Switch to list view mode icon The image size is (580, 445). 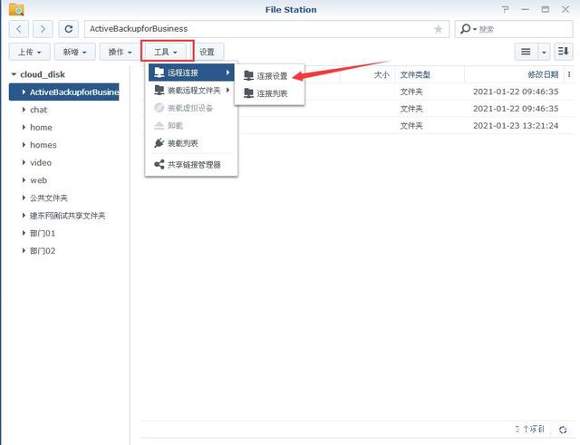[526, 52]
